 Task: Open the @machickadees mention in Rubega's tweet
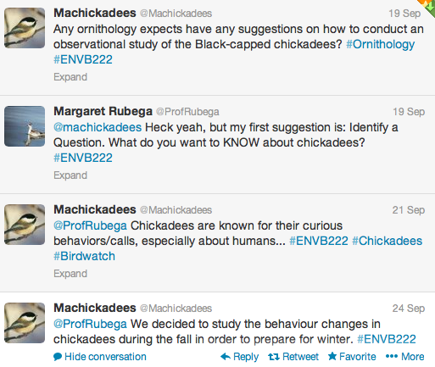pyautogui.click(x=98, y=127)
